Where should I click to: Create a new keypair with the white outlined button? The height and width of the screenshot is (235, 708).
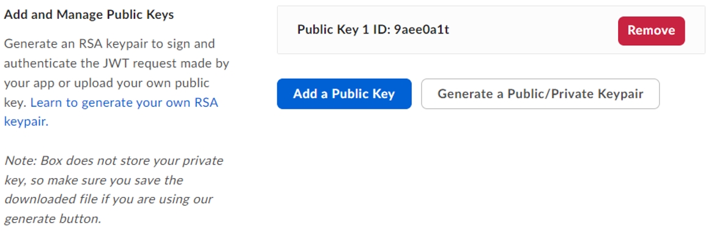(540, 93)
